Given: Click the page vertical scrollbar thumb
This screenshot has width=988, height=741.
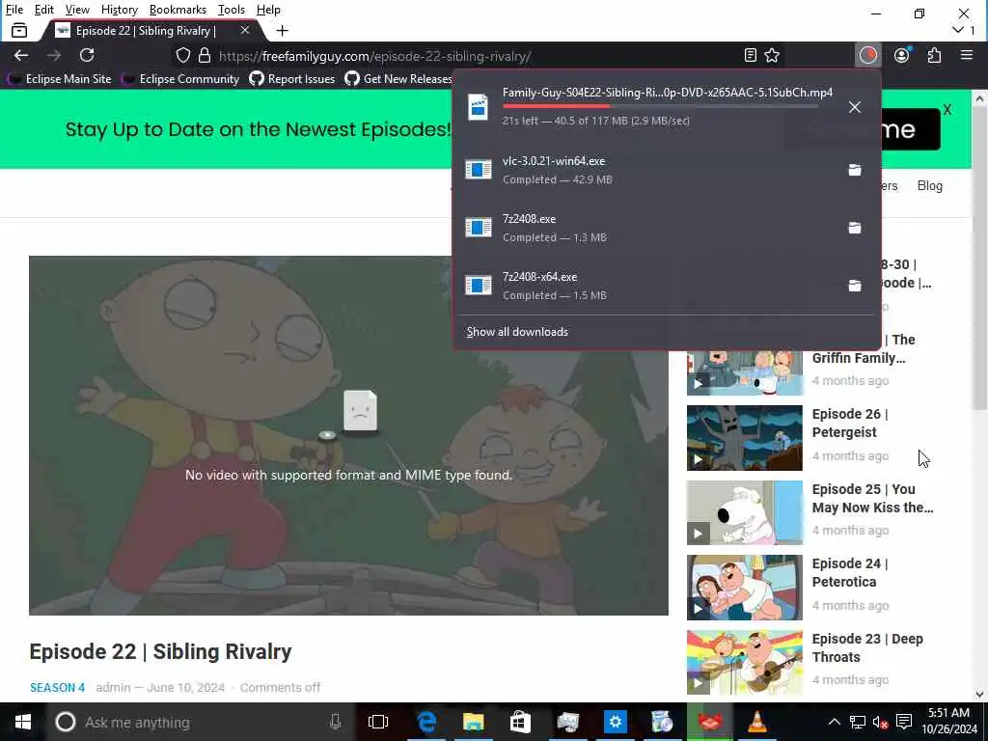Looking at the screenshot, I should click(979, 259).
